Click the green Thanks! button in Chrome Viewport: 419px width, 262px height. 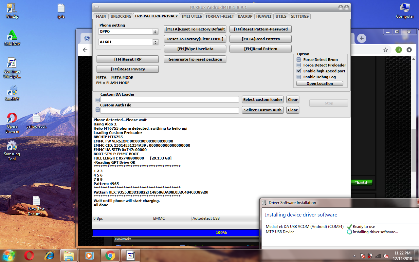point(361,182)
